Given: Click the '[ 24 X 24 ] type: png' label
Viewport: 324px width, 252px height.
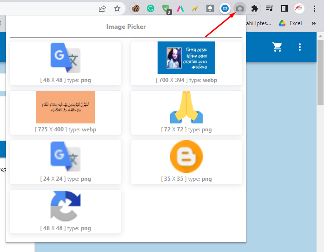Looking at the screenshot, I should pyautogui.click(x=66, y=179).
